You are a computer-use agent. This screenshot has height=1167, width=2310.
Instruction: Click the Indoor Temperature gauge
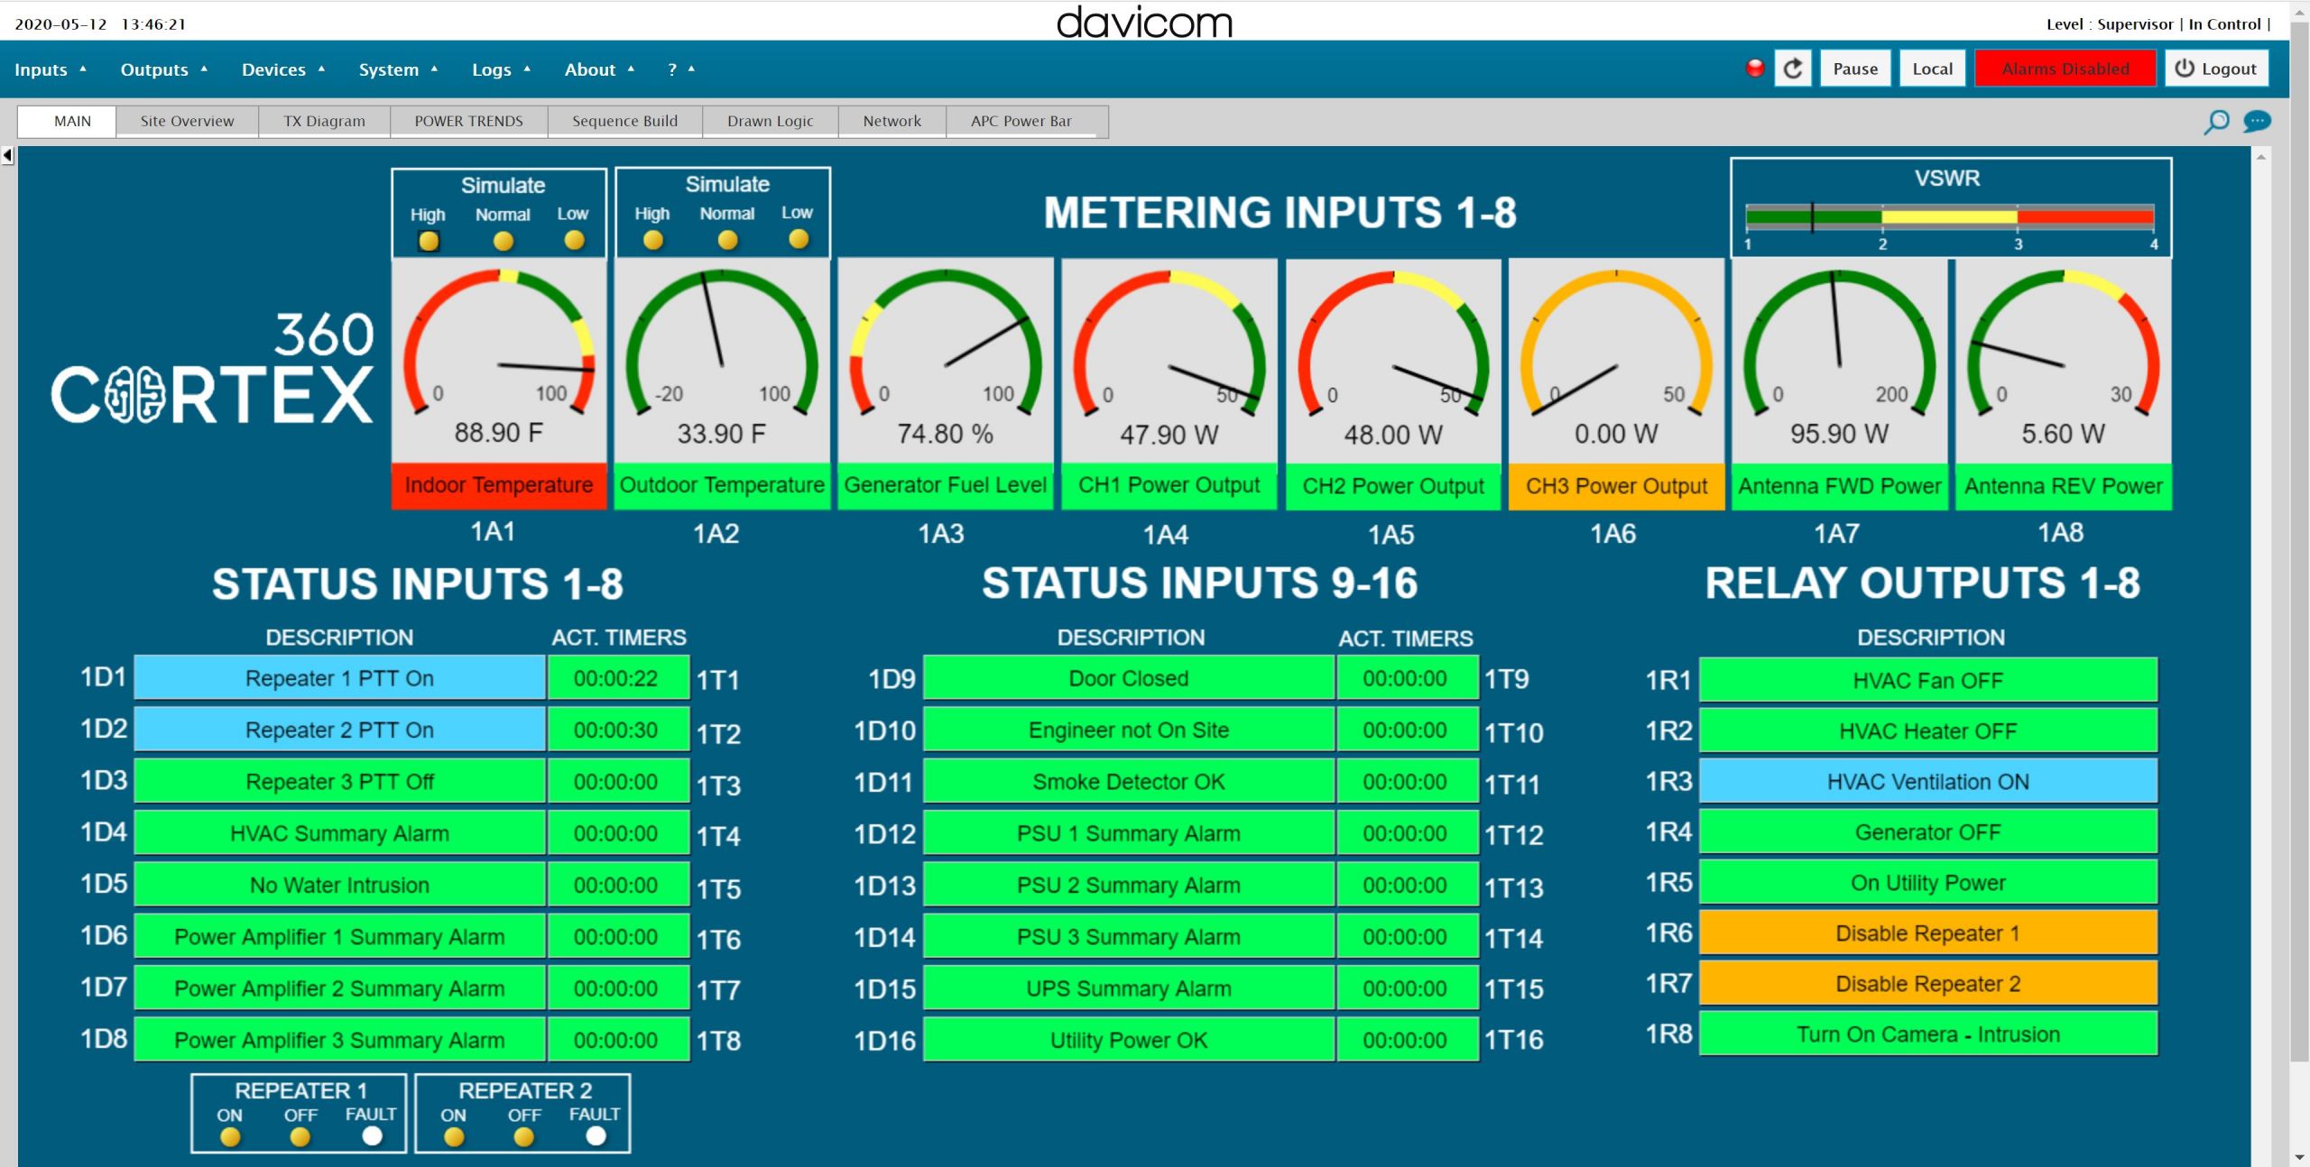click(x=498, y=361)
